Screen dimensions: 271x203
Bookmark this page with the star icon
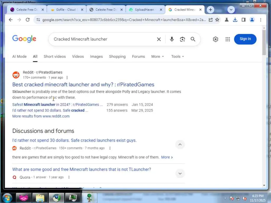(x=217, y=20)
